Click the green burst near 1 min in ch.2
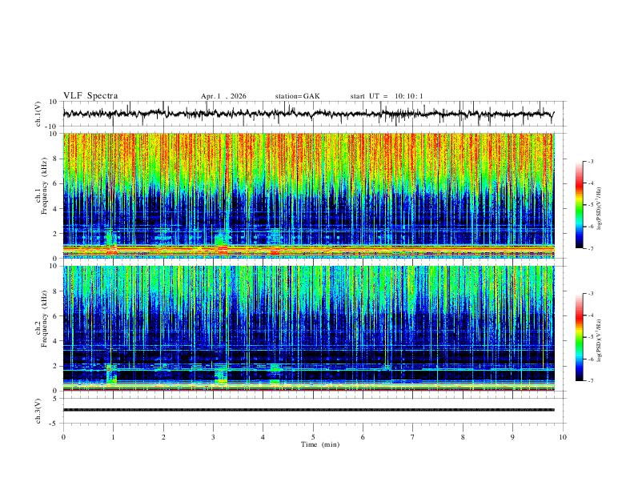Viewport: 634px width, 490px height. [x=111, y=374]
